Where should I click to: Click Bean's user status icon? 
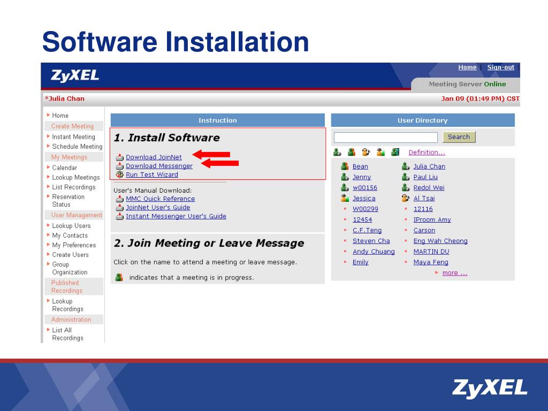tap(345, 166)
